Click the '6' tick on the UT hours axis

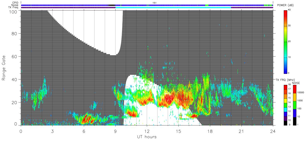click(x=84, y=131)
